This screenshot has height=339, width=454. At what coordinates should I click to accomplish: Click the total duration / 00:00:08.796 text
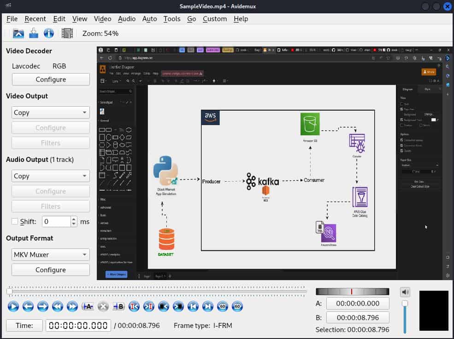coord(137,325)
